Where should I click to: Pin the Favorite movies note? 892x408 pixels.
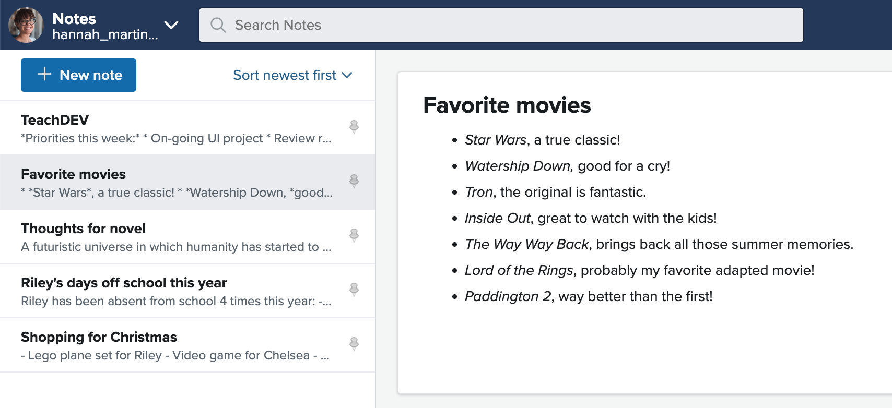pyautogui.click(x=354, y=181)
